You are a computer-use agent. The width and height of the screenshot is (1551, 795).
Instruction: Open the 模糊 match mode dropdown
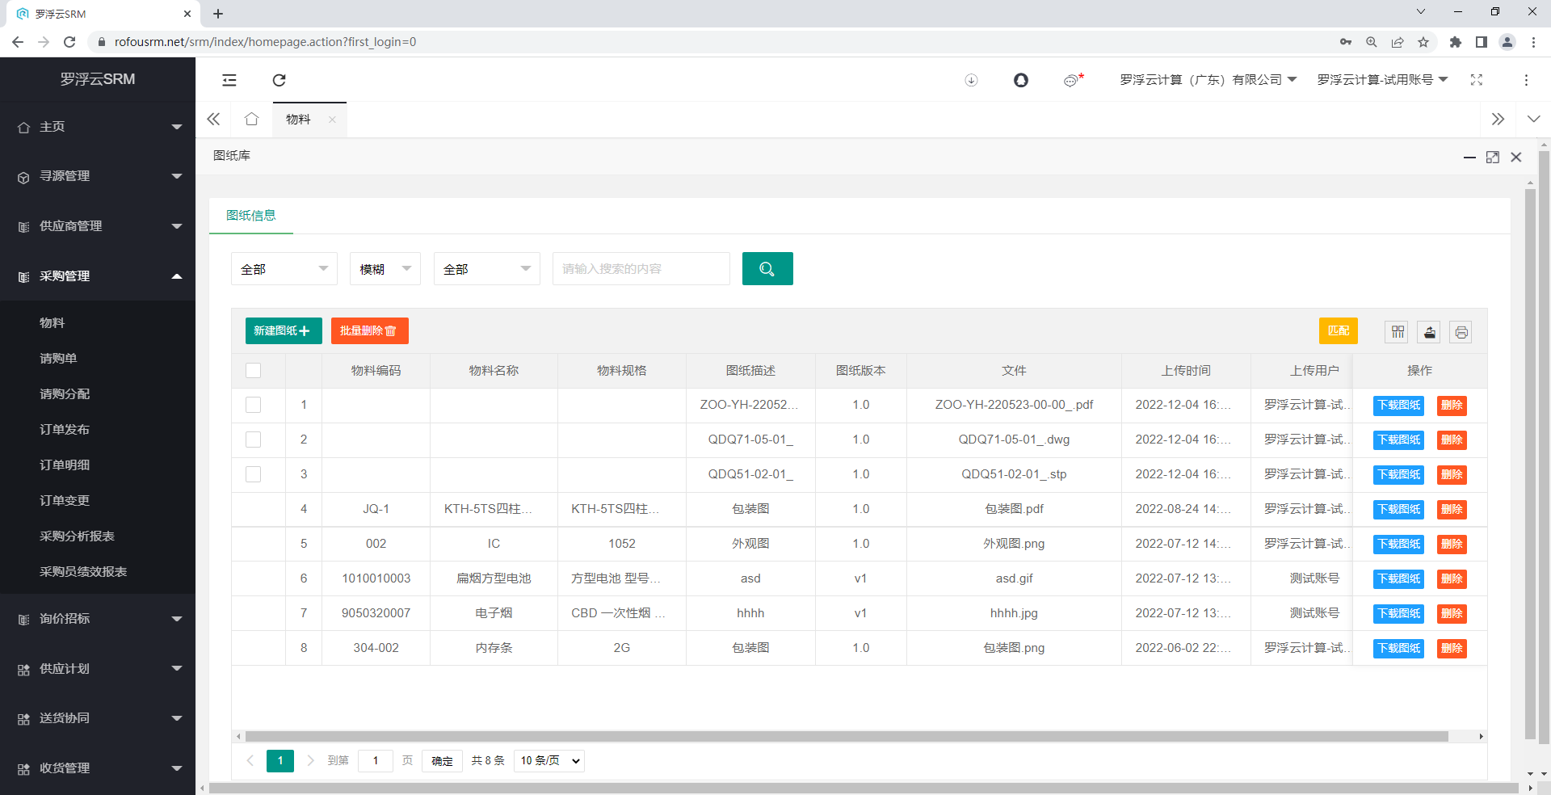(385, 268)
